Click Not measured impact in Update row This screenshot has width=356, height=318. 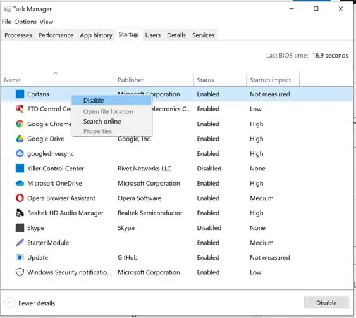270,257
